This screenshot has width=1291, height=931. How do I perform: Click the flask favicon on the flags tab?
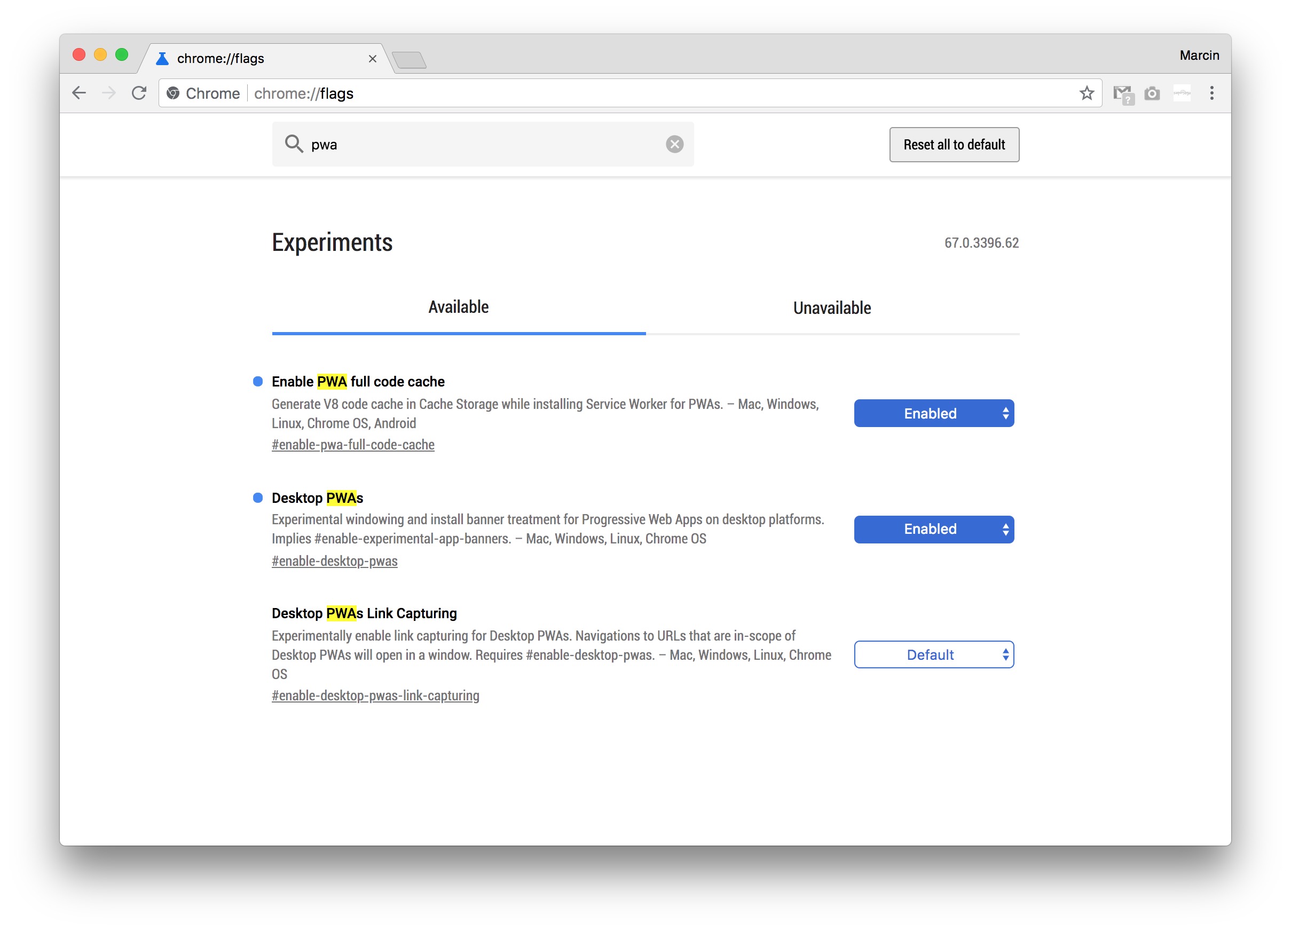(x=162, y=59)
